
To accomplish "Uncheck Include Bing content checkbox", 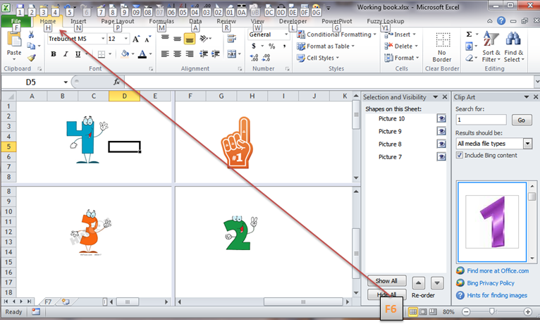I will click(x=460, y=155).
